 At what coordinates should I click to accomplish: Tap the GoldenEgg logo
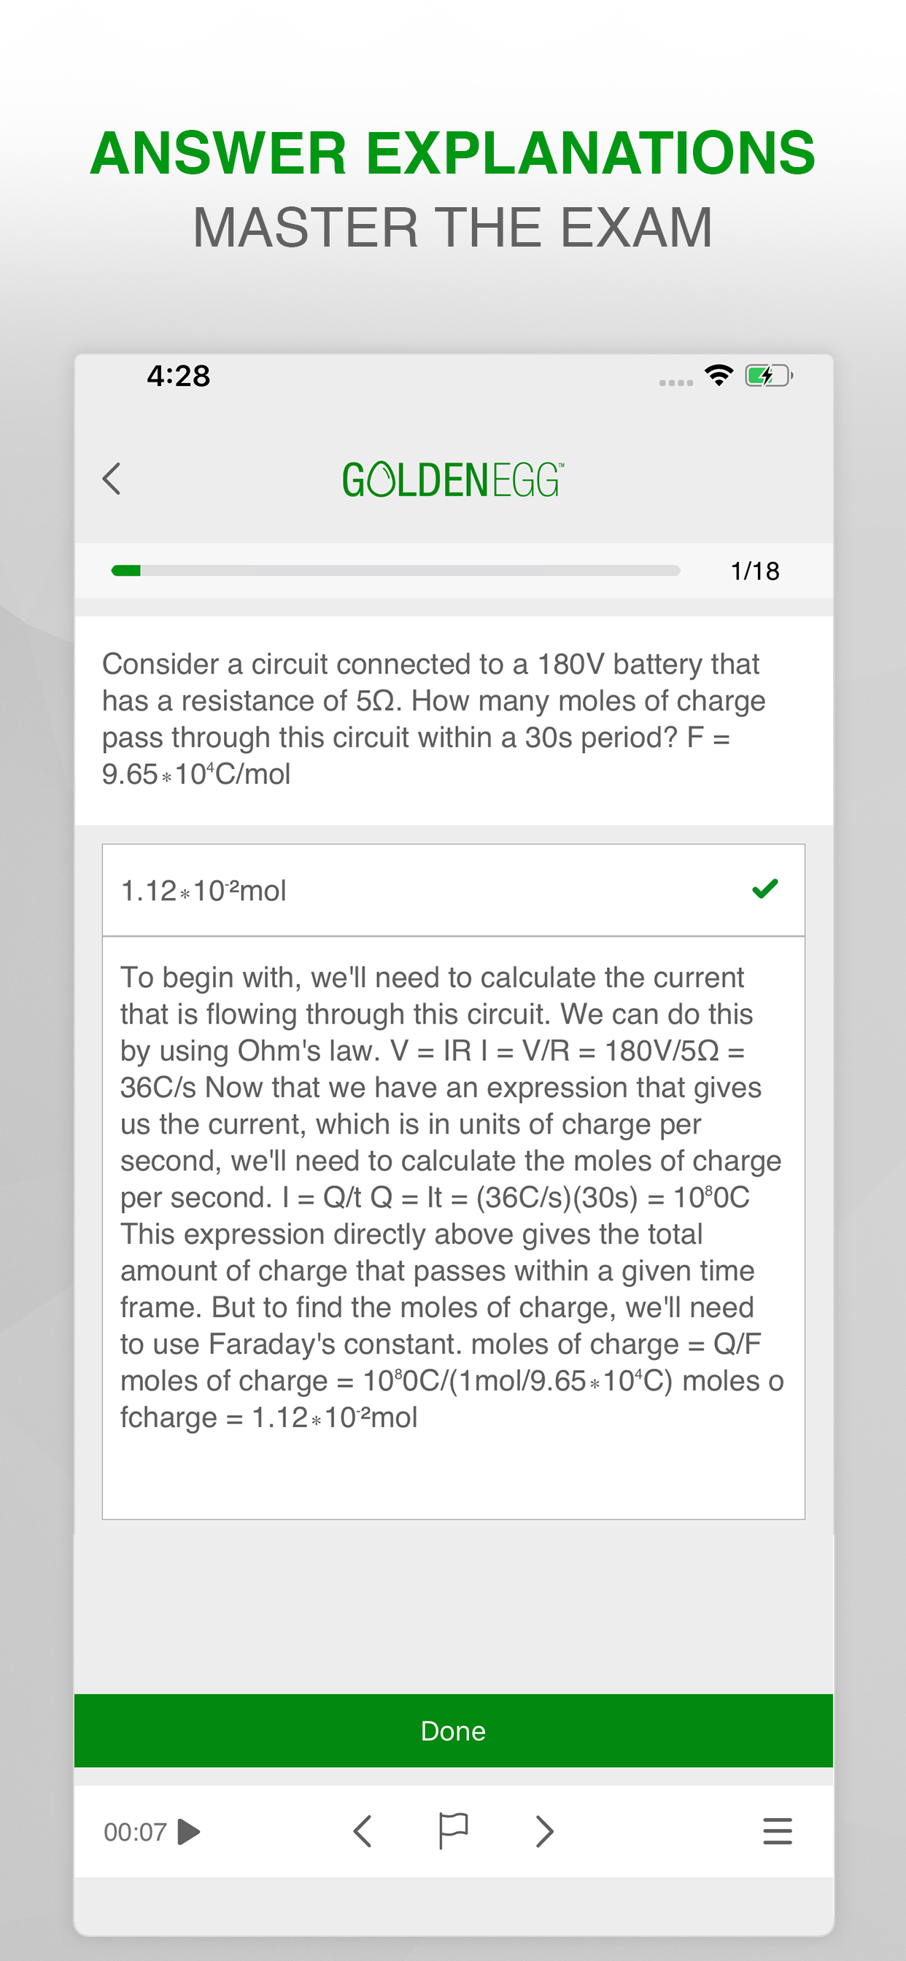click(x=453, y=480)
